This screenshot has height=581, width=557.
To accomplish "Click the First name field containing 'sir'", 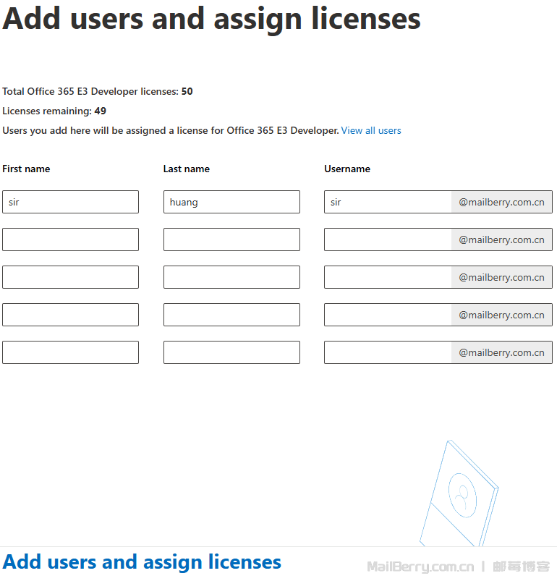I will (70, 202).
